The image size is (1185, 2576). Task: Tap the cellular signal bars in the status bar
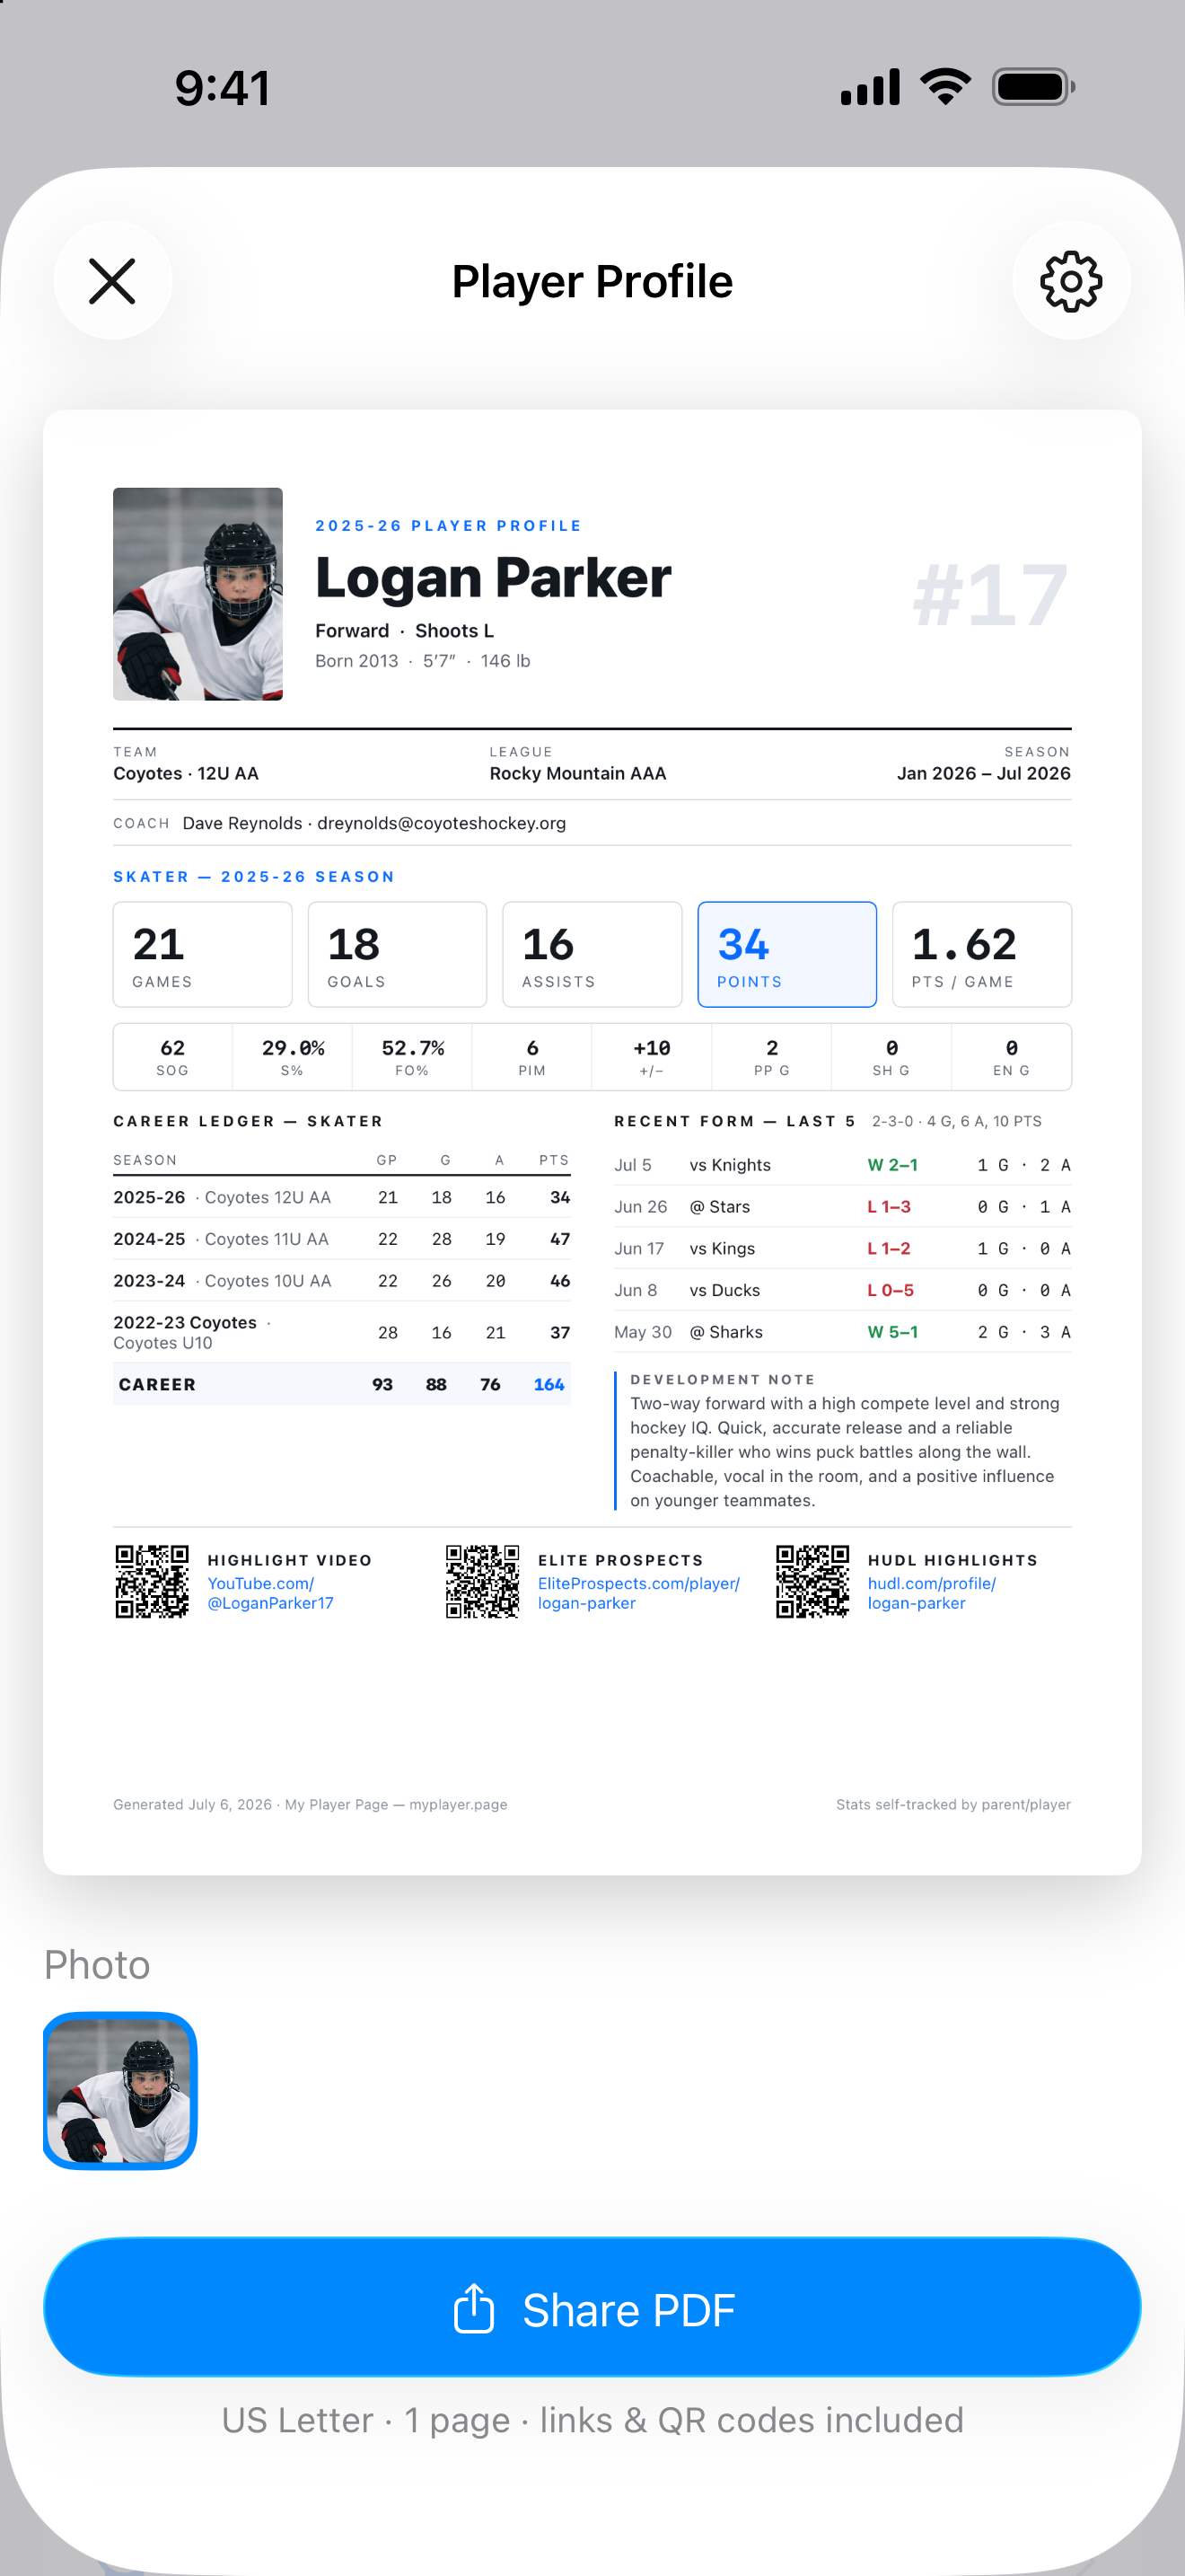[x=870, y=87]
